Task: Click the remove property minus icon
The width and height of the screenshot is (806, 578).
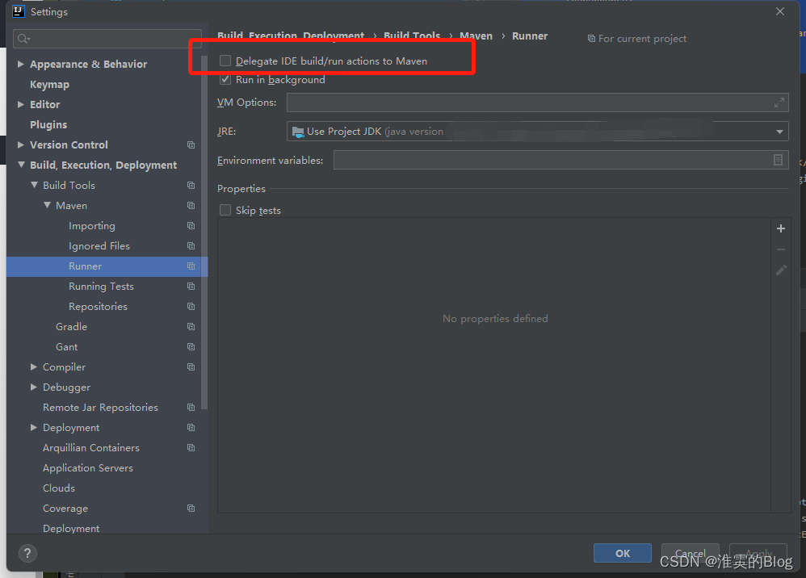Action: tap(780, 249)
